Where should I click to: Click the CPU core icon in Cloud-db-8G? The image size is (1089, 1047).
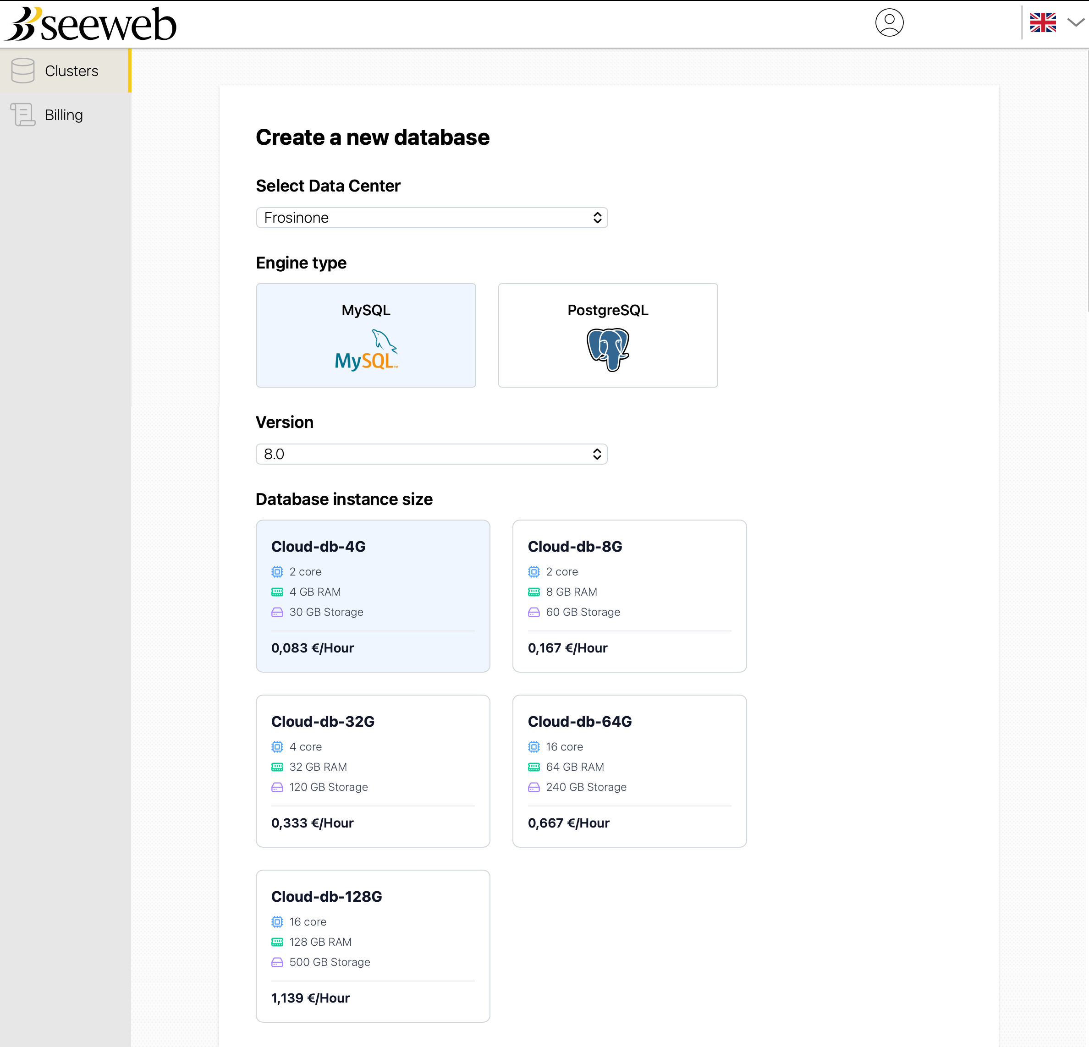point(533,571)
